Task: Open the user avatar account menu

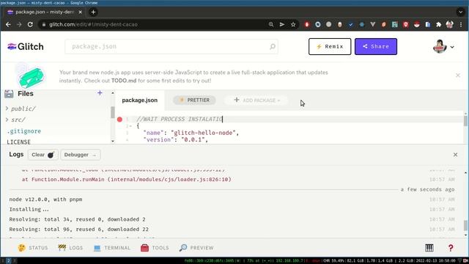Action: click(x=443, y=47)
